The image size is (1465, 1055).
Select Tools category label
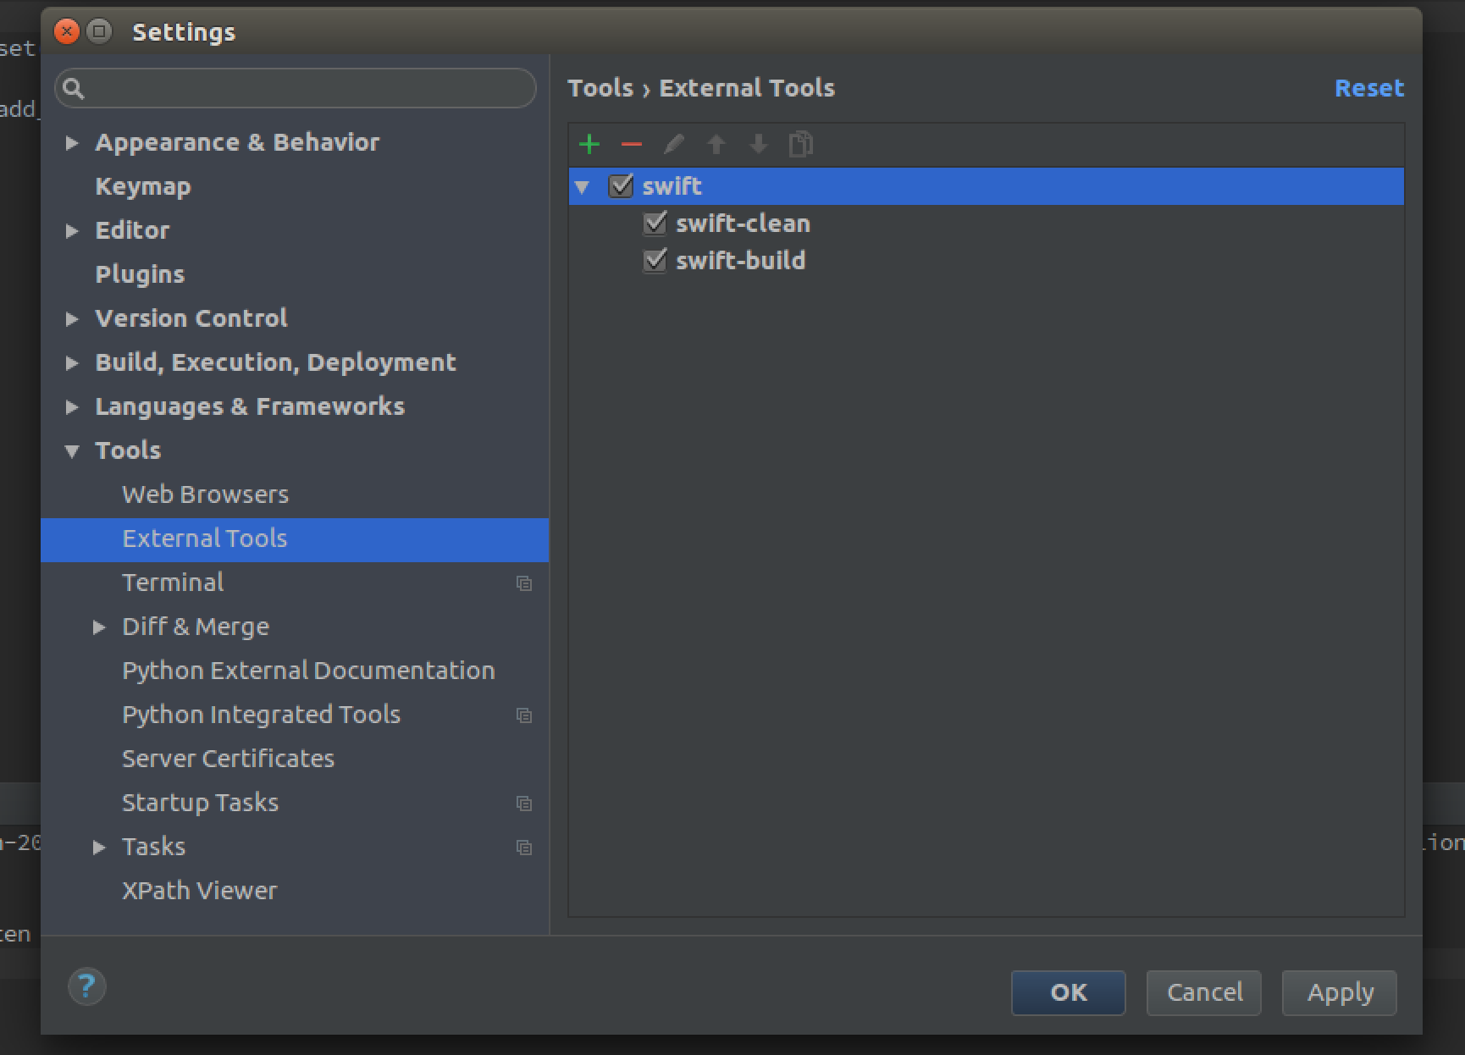[x=128, y=450]
